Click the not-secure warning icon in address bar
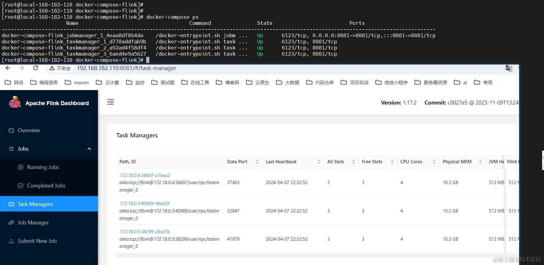544x265 pixels. tap(52, 68)
